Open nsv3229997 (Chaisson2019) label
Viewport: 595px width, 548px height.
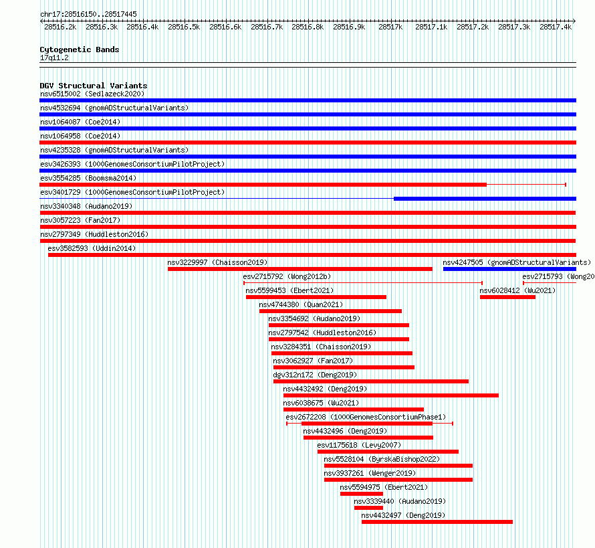coord(217,262)
